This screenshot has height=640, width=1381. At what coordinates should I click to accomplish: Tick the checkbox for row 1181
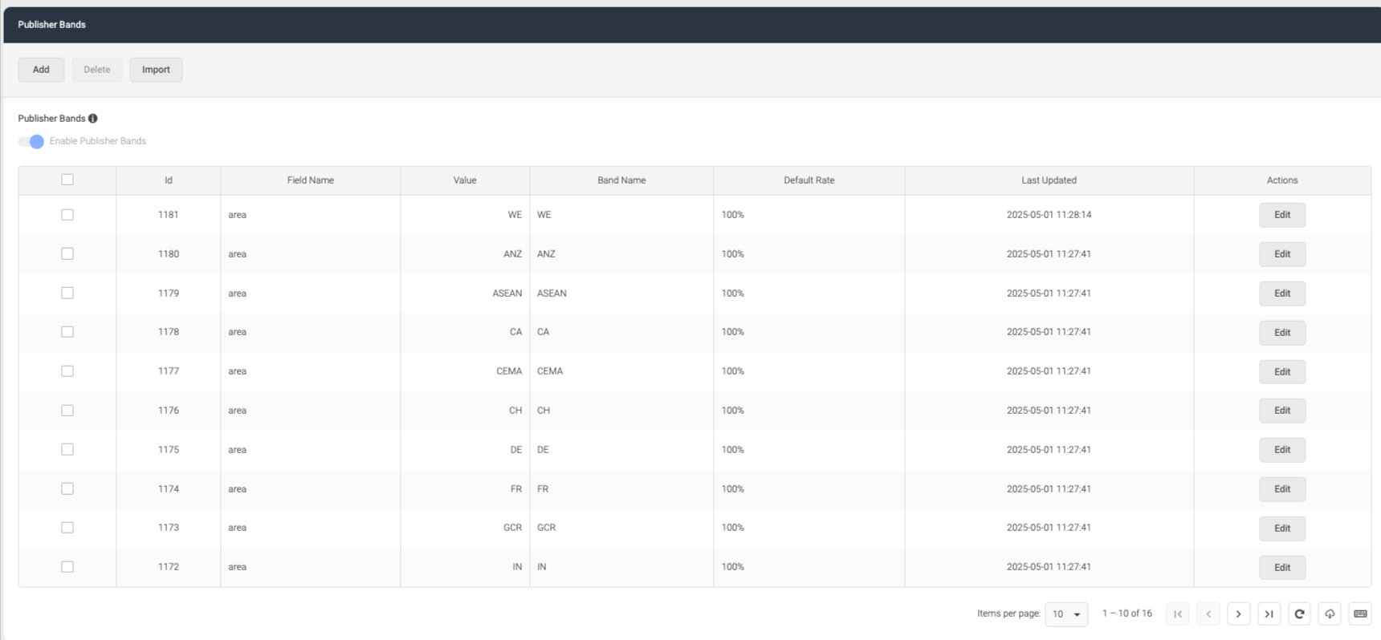67,215
